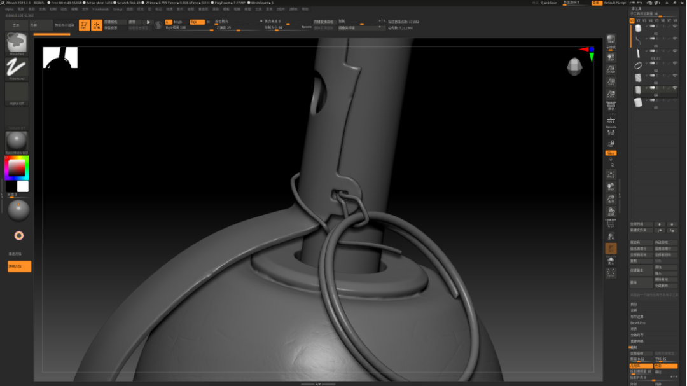This screenshot has width=687, height=386.
Task: Adjust the Rgb intensity 100 slider
Action: click(x=190, y=27)
